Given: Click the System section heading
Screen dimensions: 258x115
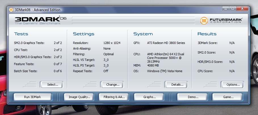Looking at the screenshot, I should click(143, 34).
